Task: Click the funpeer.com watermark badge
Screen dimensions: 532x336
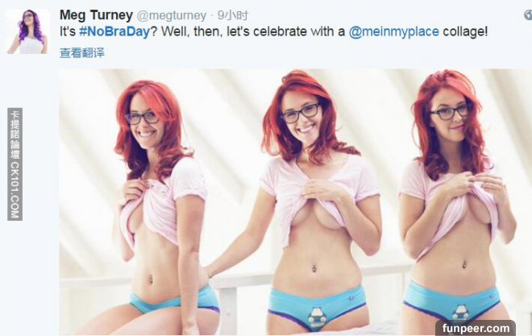Action: (476, 328)
